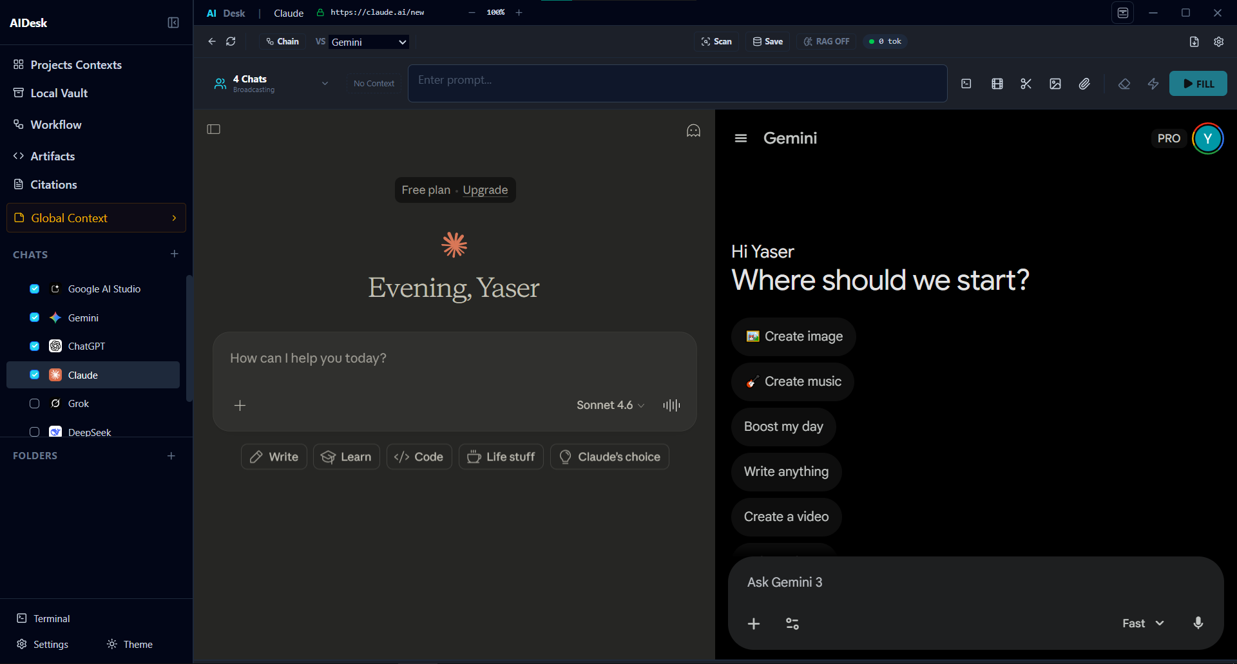
Task: Click the image insert icon
Action: (1055, 84)
